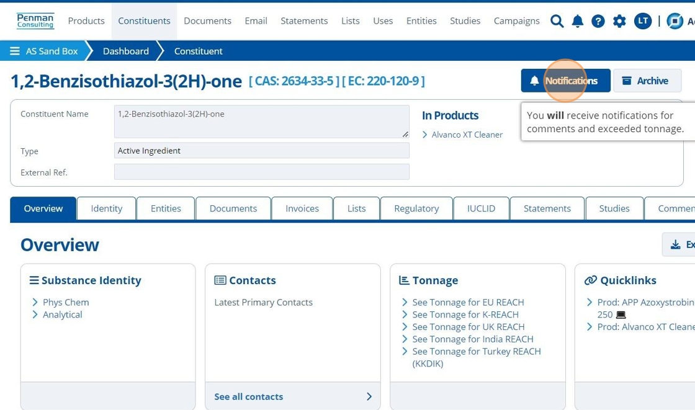
Task: Open the Email menu
Action: pyautogui.click(x=256, y=21)
